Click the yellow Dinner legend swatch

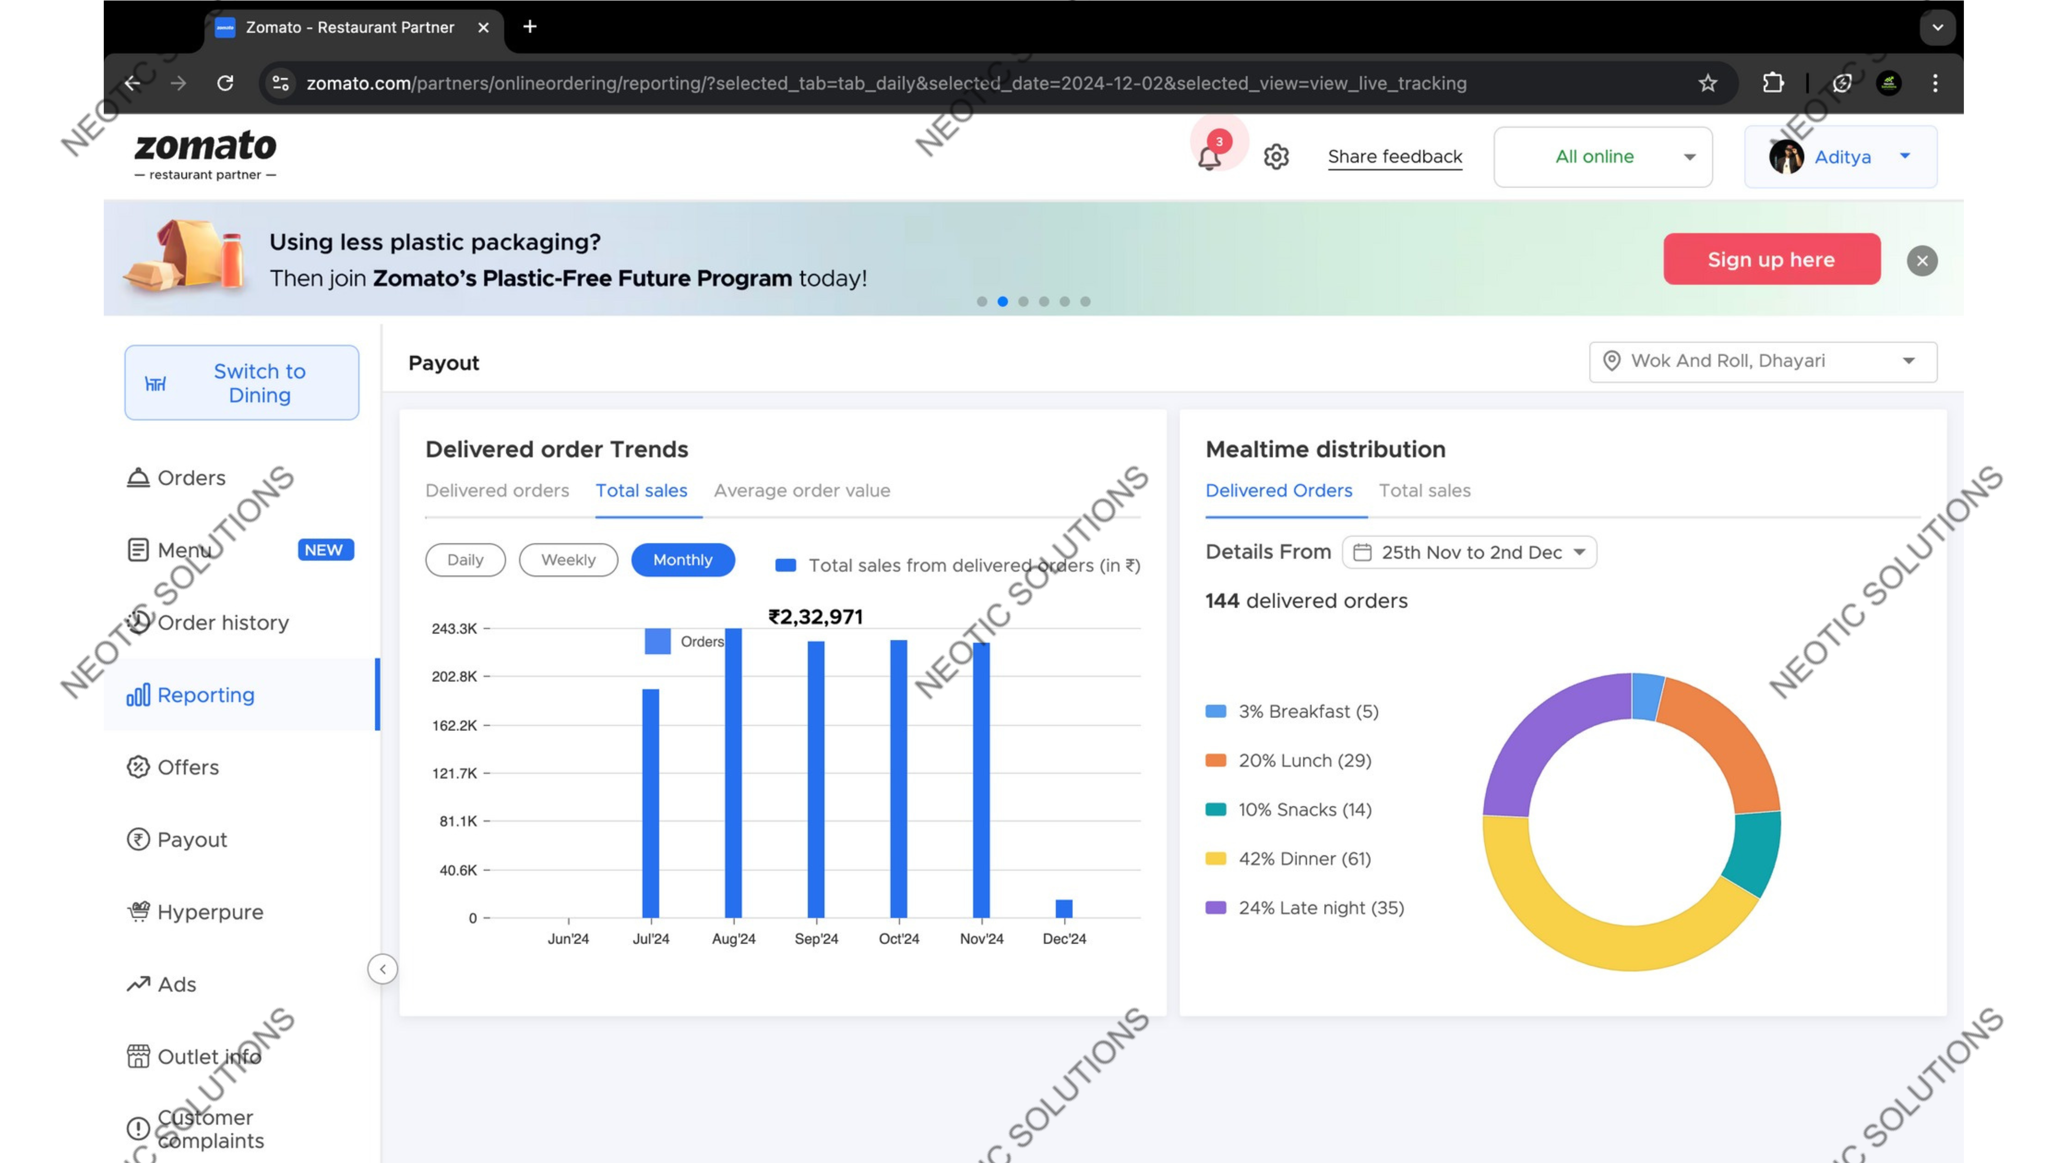pos(1215,859)
